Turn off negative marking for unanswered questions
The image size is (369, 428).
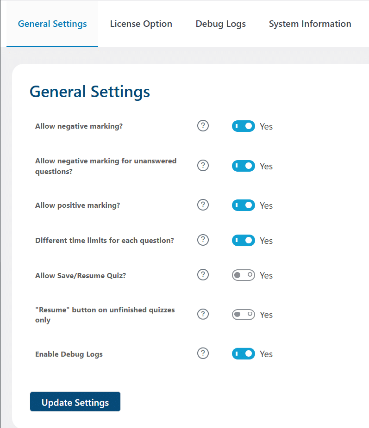click(x=244, y=166)
